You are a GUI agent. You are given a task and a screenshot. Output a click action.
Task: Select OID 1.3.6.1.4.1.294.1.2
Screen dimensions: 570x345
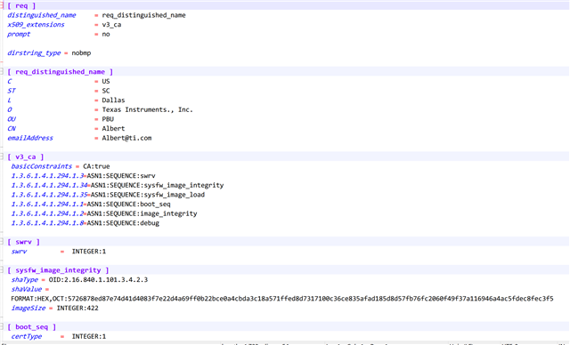(47, 213)
